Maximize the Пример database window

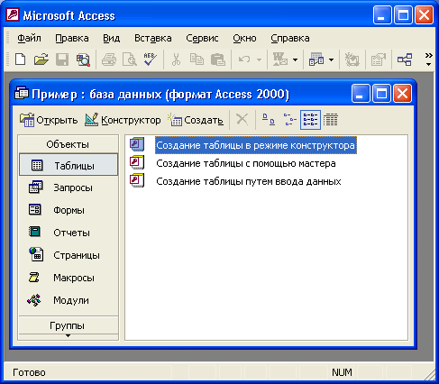(x=381, y=93)
